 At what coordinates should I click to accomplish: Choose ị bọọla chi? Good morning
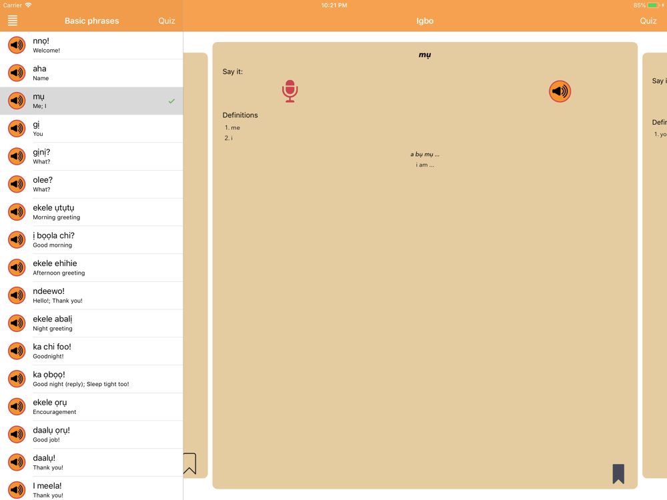tap(91, 240)
